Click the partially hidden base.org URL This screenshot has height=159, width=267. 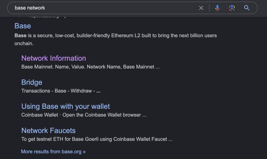[44, 17]
